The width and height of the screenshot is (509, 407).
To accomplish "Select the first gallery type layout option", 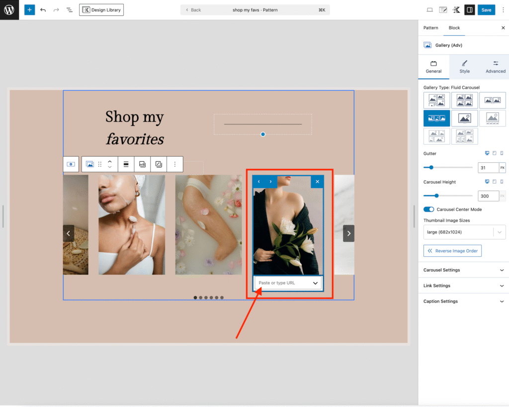I will click(x=436, y=101).
